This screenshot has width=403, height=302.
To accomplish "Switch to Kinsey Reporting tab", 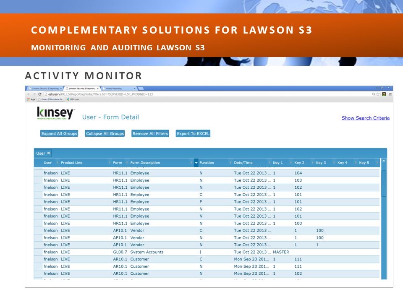I will click(119, 89).
